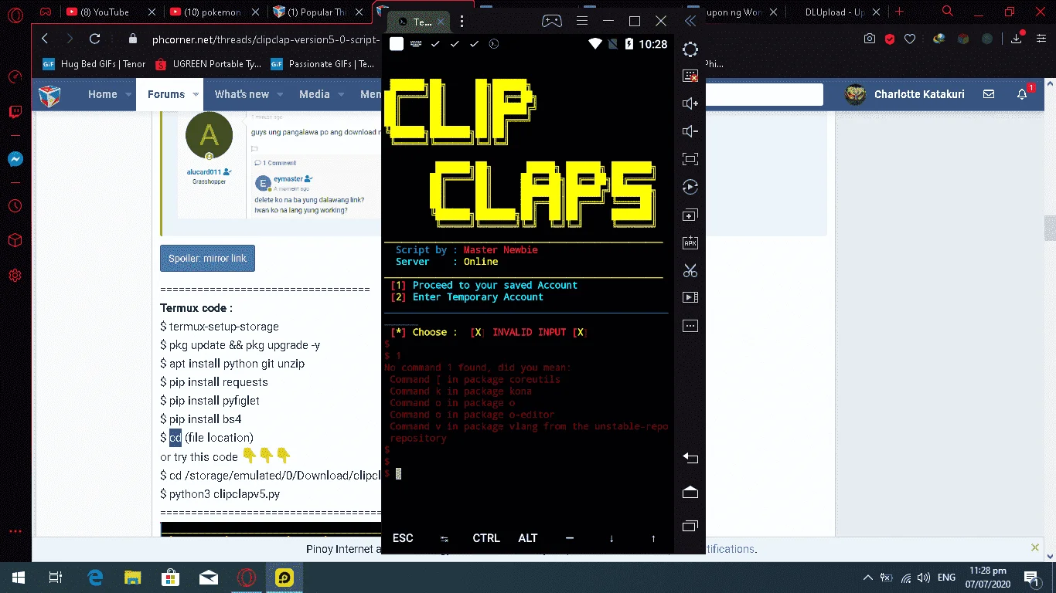Search open tabs with magnifier icon
This screenshot has height=593, width=1056.
[948, 11]
